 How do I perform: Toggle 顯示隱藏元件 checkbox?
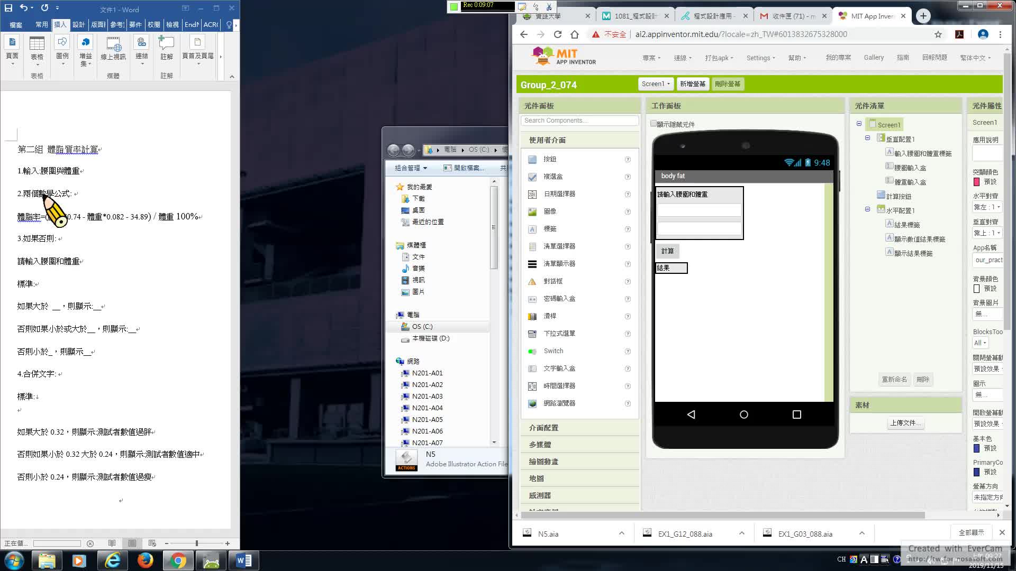point(654,124)
